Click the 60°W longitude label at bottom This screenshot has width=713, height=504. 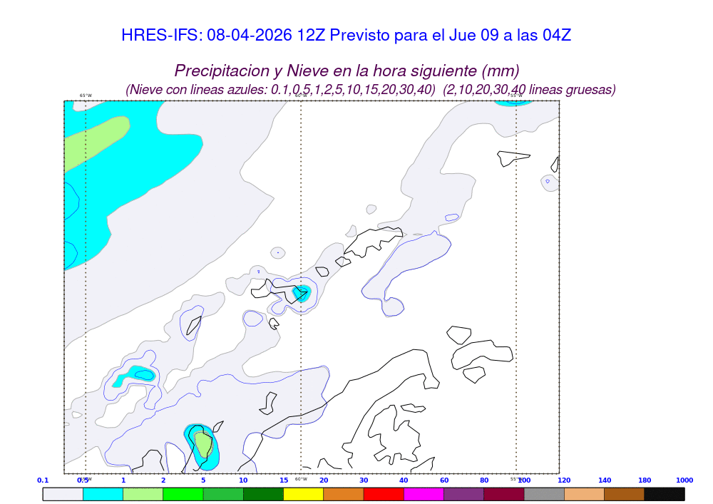[301, 479]
